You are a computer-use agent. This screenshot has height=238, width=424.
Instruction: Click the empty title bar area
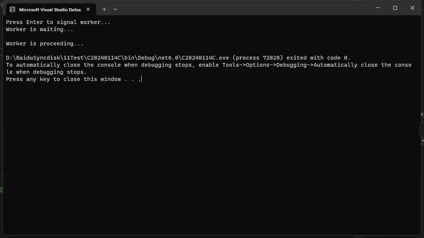click(x=243, y=8)
